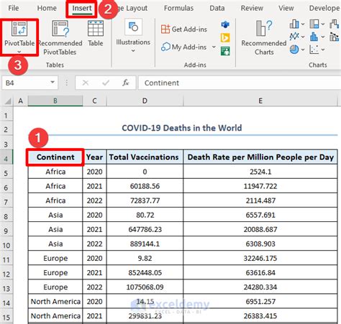The image size is (341, 324).
Task: Insert a Table from the ribbon
Action: [96, 34]
